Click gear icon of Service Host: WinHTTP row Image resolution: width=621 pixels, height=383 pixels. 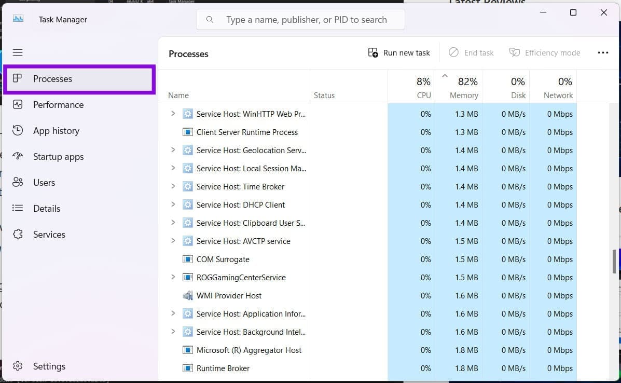(x=188, y=114)
